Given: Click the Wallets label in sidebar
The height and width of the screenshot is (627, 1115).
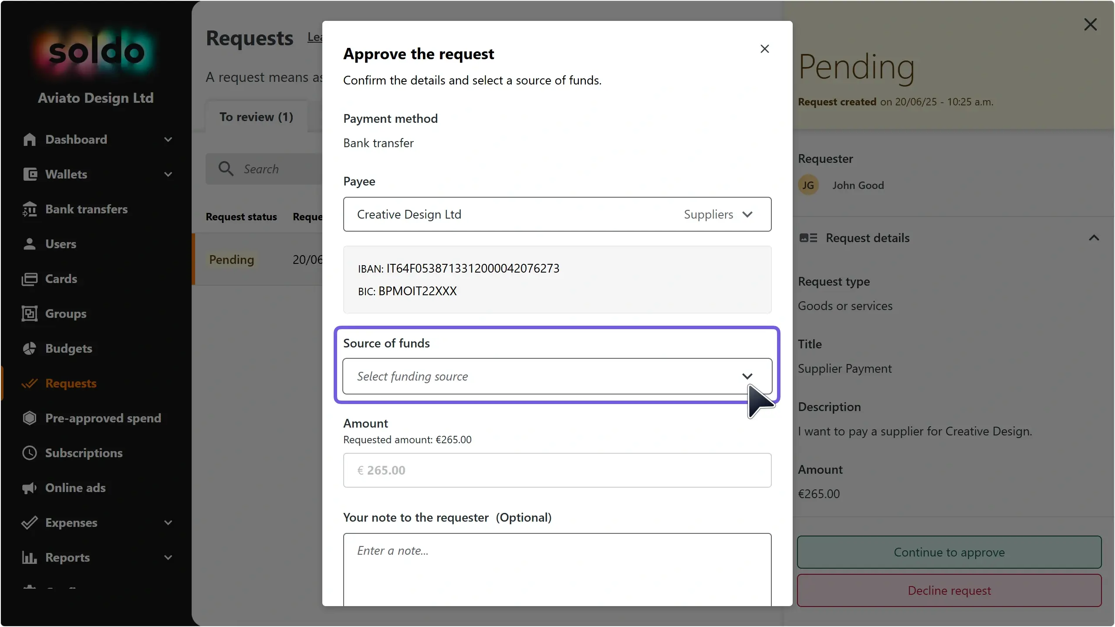Looking at the screenshot, I should click(66, 174).
